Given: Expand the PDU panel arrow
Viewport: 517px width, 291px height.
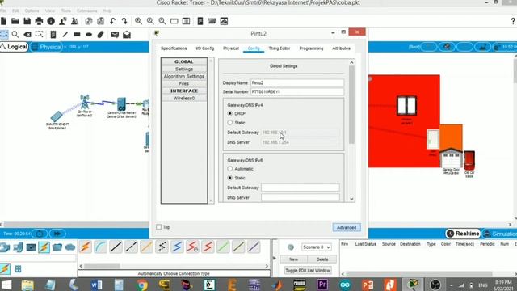Looking at the screenshot, I should coord(275,259).
